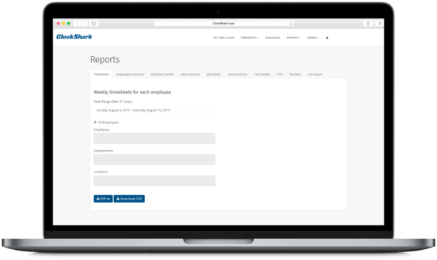Click 'Weekly timesheets for each employee' heading
Screen dimensions: 437x260
[132, 92]
